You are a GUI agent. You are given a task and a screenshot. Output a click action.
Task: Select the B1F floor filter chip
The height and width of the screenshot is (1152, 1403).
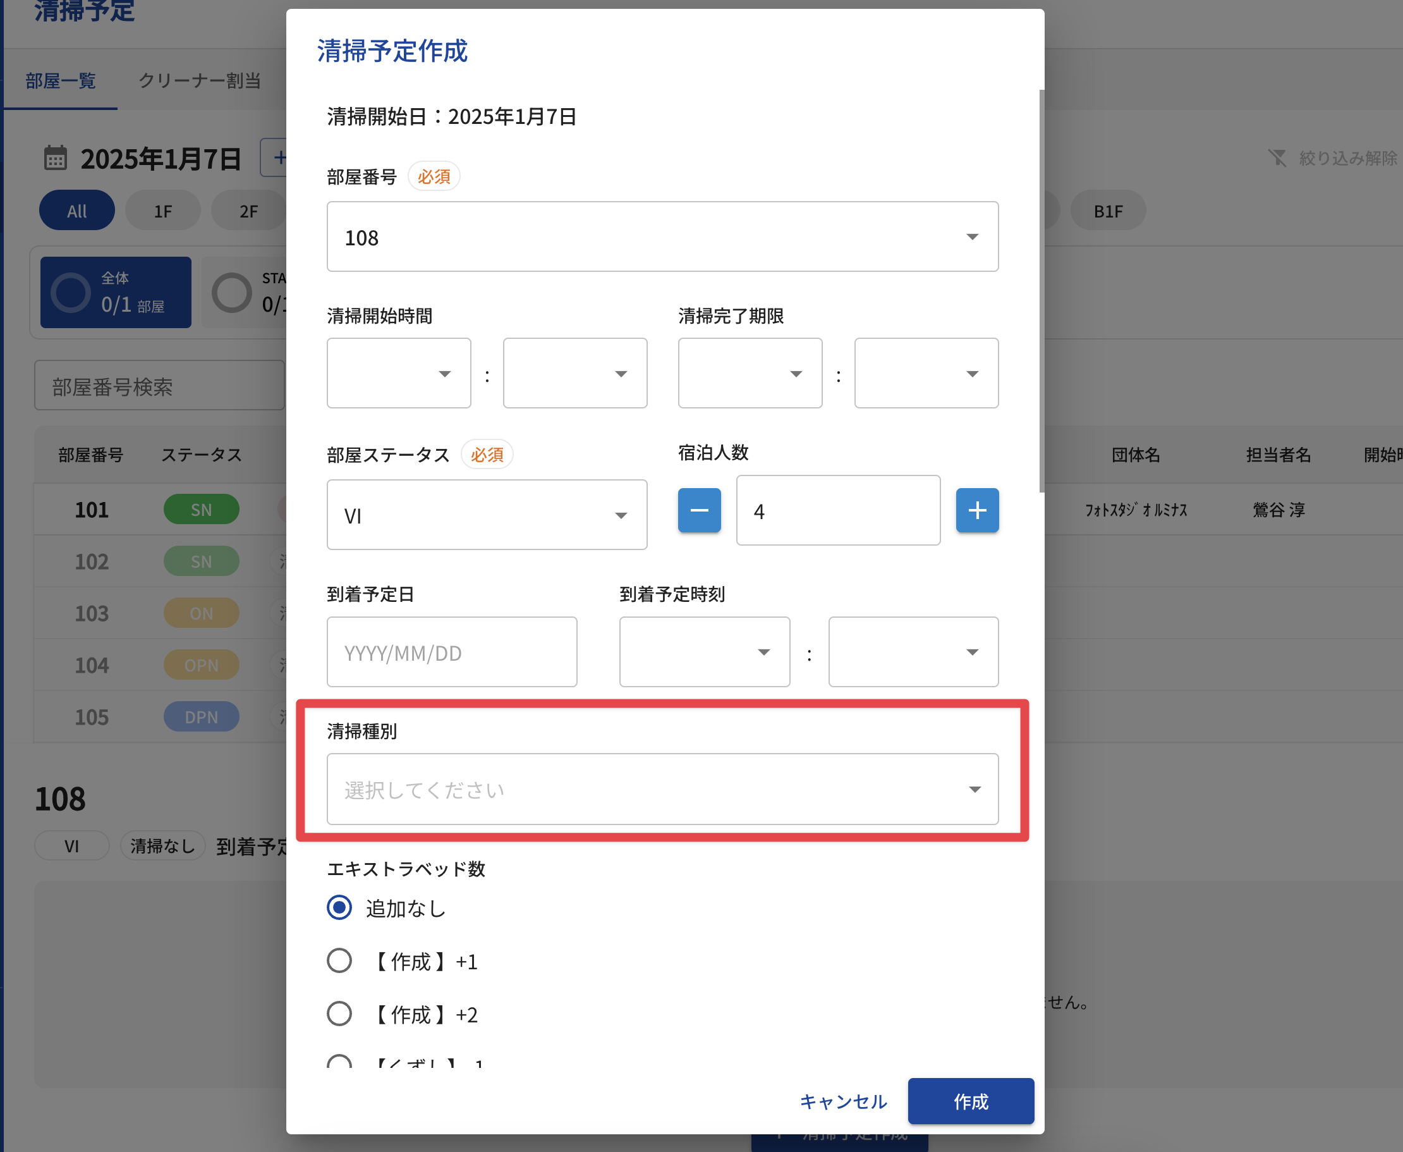(x=1107, y=211)
